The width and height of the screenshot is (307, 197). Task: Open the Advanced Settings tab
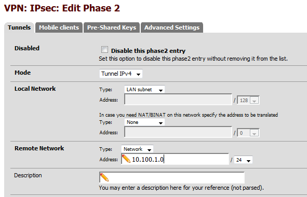click(172, 27)
